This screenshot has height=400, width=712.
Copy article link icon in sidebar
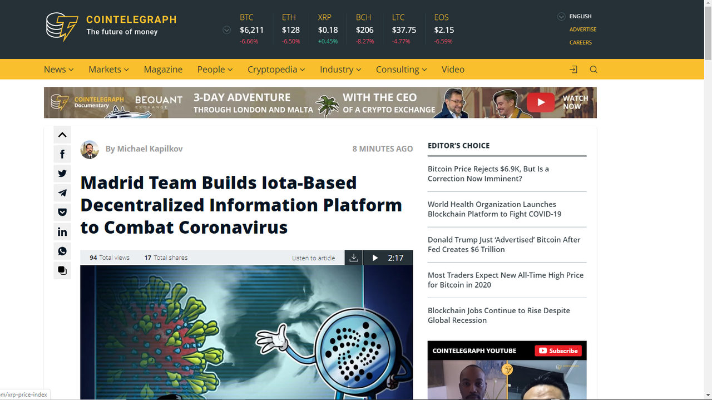62,271
